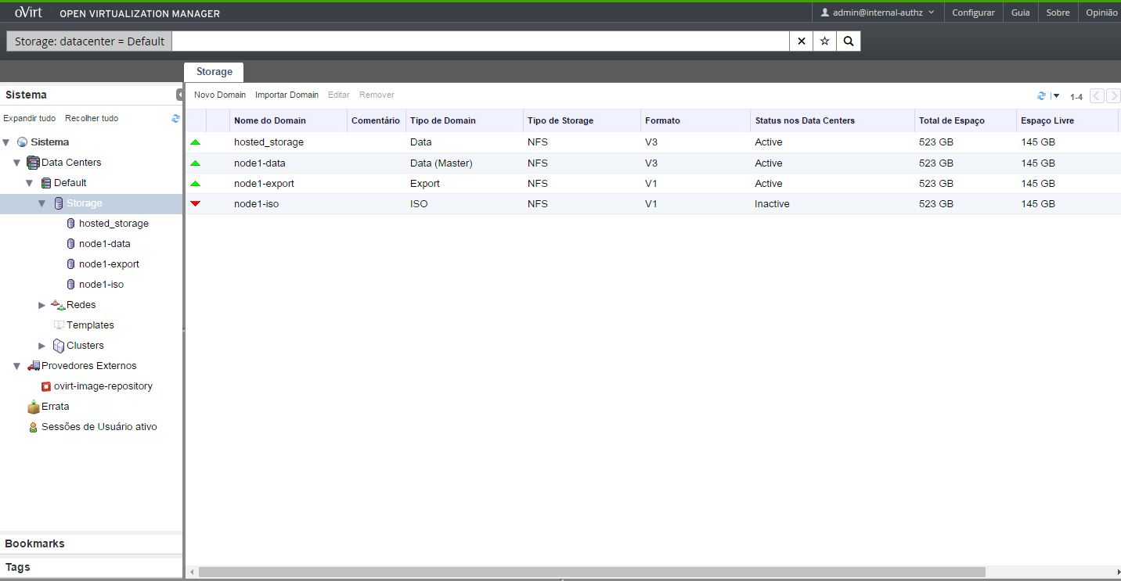
Task: Click Importar Domain button
Action: tap(287, 95)
